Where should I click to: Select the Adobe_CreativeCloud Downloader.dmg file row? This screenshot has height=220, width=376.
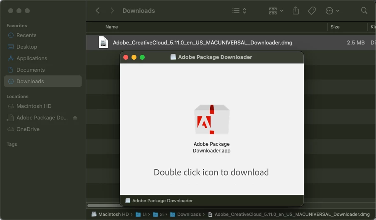[x=231, y=43]
